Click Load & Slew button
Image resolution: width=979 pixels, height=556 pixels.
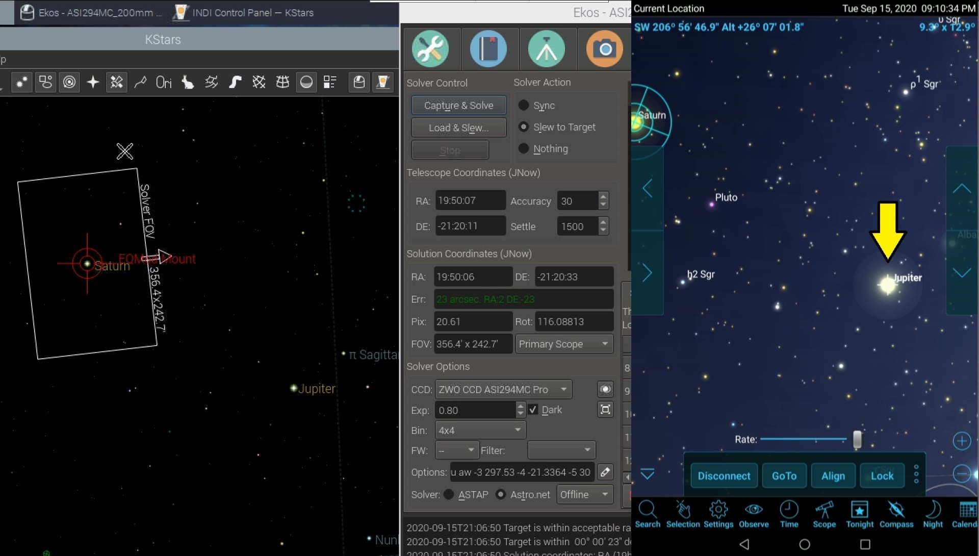tap(459, 128)
